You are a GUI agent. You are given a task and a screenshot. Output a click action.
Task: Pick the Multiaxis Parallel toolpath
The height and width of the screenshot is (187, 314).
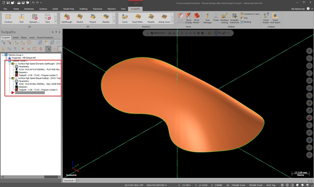tap(151, 19)
